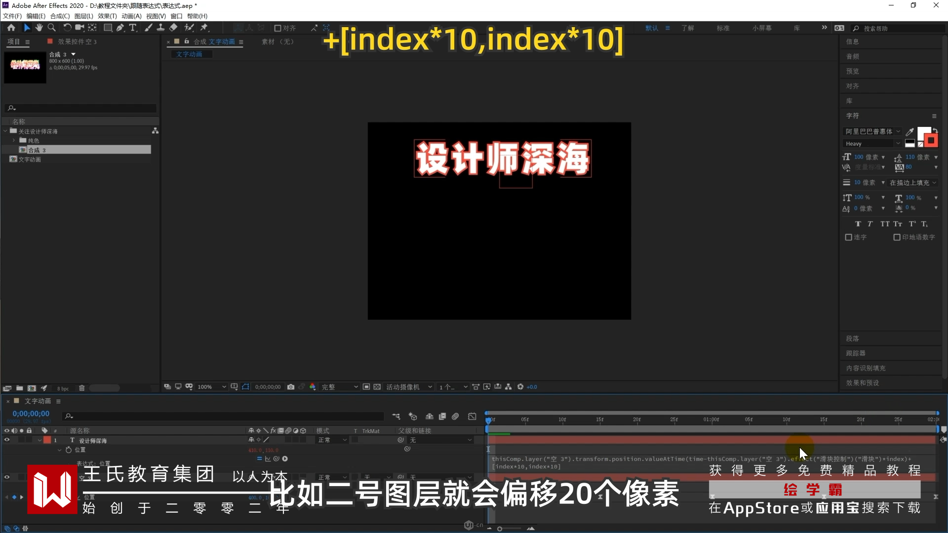This screenshot has width=948, height=533.
Task: Enable the 对齐 snapping checkbox
Action: [x=277, y=28]
